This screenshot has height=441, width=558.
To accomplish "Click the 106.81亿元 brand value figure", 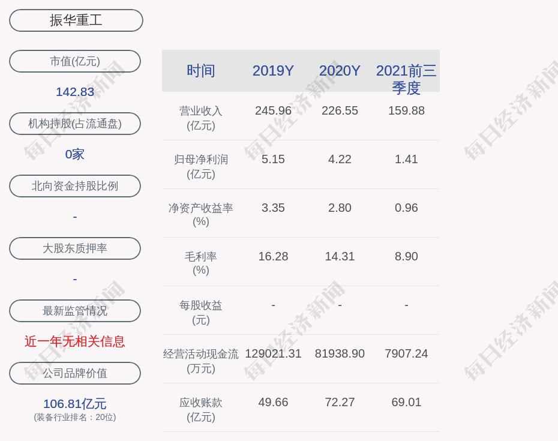I will [x=75, y=404].
